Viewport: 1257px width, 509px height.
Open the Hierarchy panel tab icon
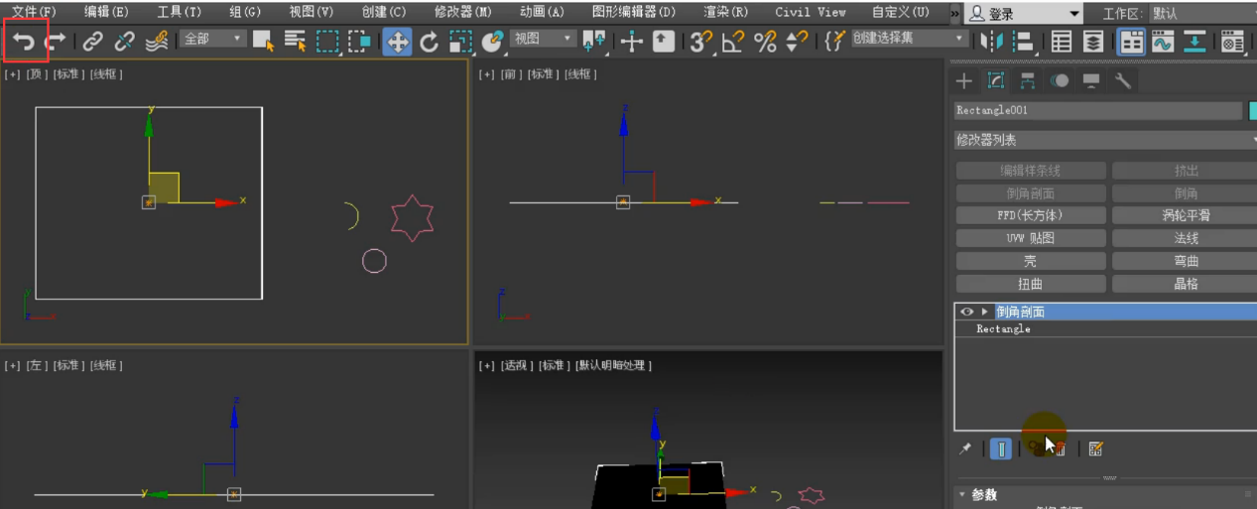[x=1027, y=81]
